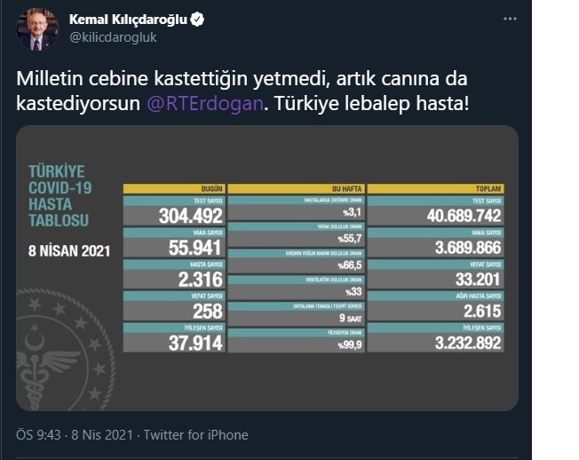
Task: Open the Kemal Kılıçdaroğlu display name link
Action: click(128, 20)
